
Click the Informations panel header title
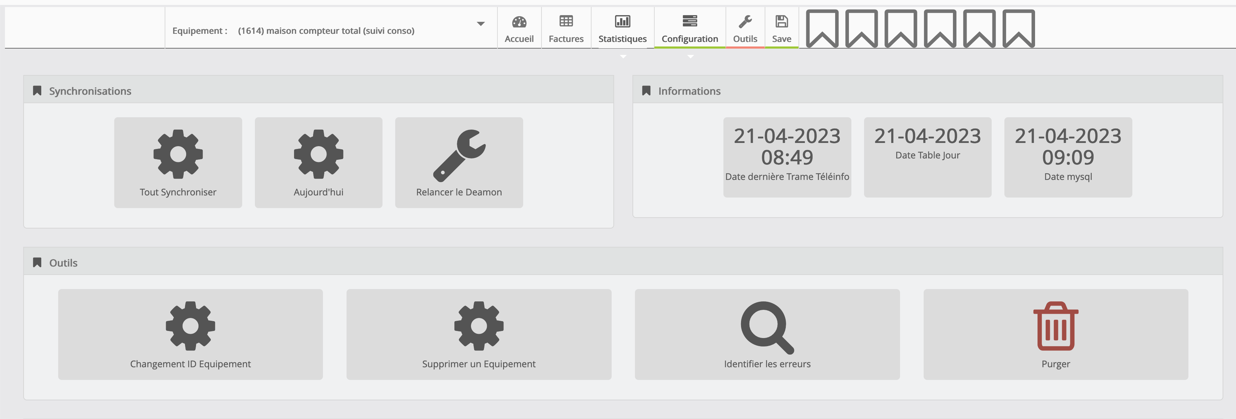[689, 91]
